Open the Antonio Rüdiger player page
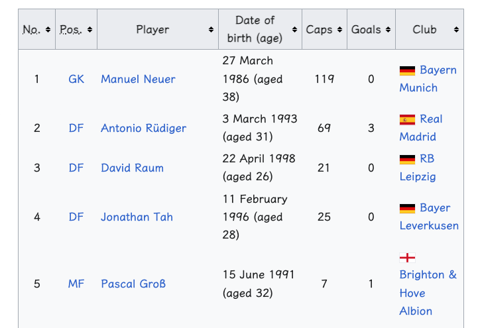The width and height of the screenshot is (478, 328). tap(144, 128)
